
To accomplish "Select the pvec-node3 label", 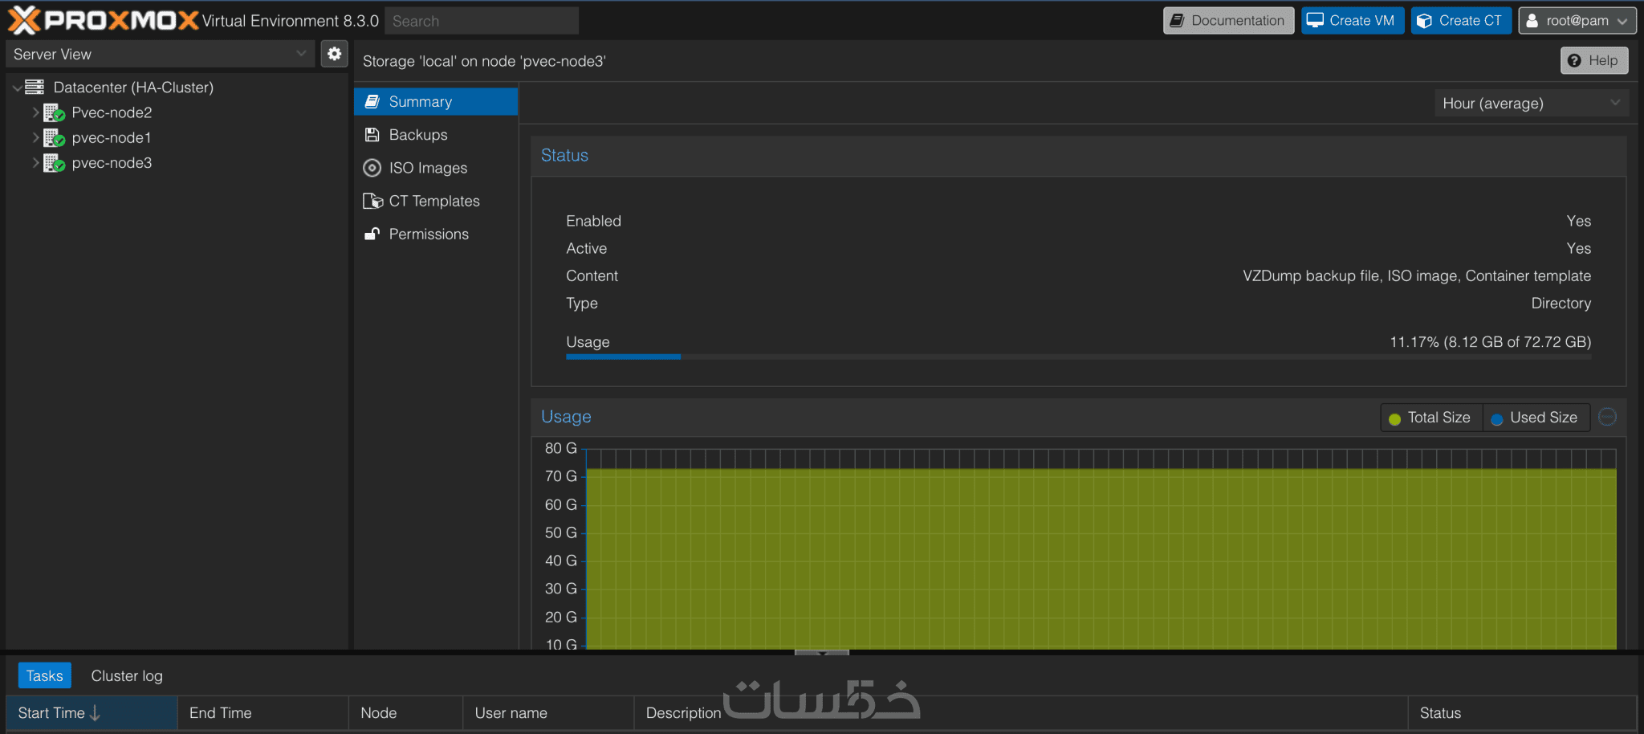I will (112, 163).
